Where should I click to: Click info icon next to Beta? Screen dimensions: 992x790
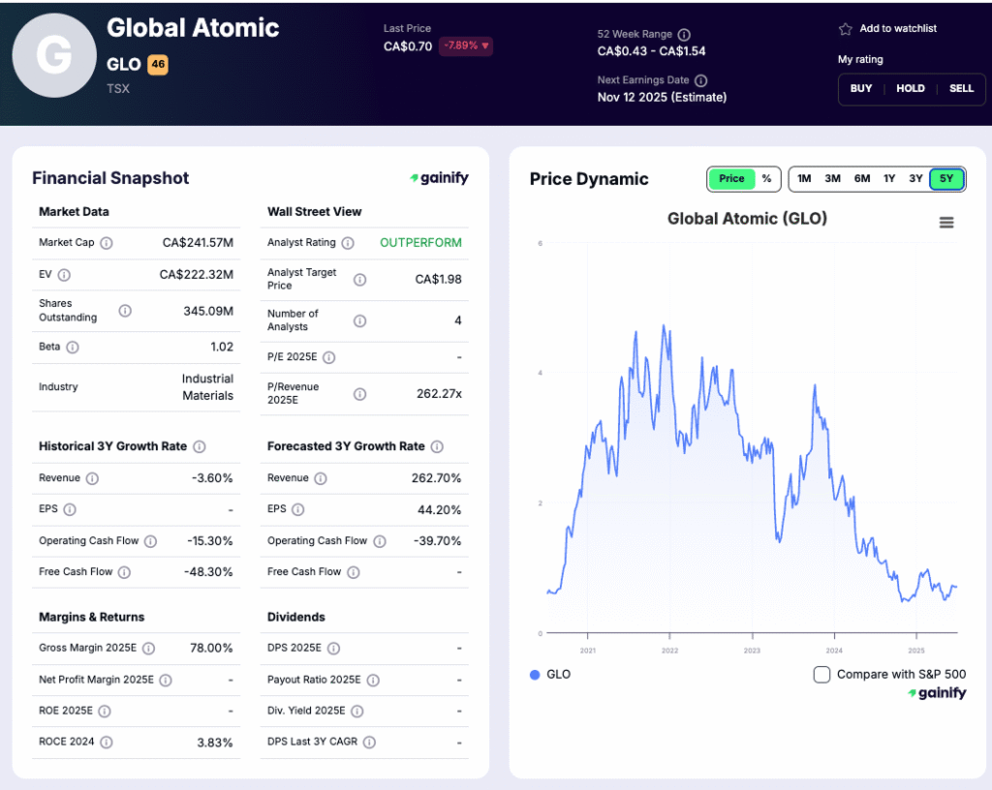73,347
